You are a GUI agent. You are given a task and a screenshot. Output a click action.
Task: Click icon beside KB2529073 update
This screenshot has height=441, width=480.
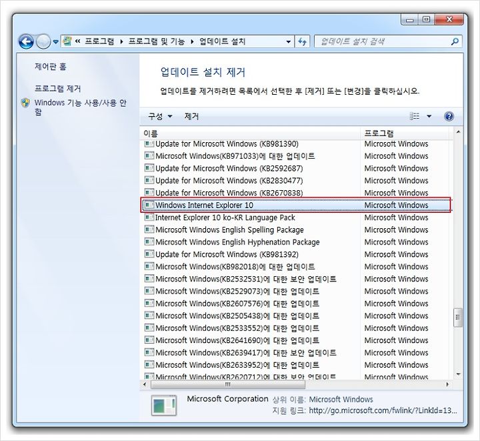click(149, 291)
